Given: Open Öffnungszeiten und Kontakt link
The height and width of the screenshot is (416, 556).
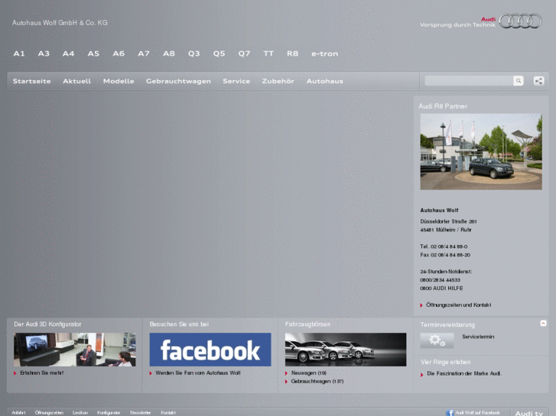Looking at the screenshot, I should click(458, 305).
